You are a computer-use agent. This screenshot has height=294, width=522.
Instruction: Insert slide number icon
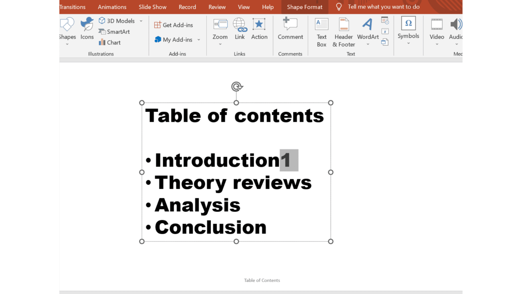click(x=385, y=32)
